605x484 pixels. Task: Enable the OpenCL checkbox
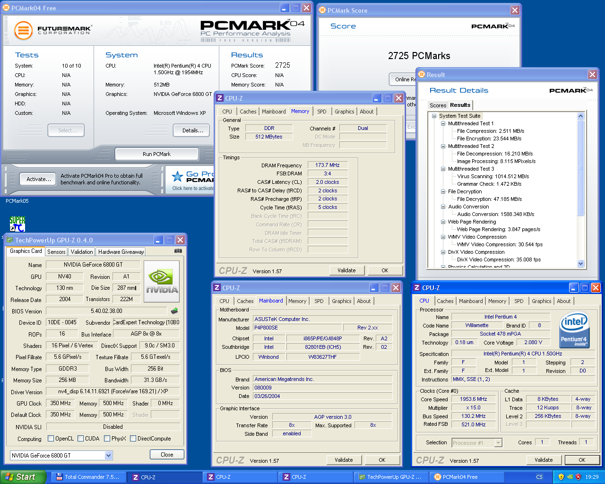[51, 439]
